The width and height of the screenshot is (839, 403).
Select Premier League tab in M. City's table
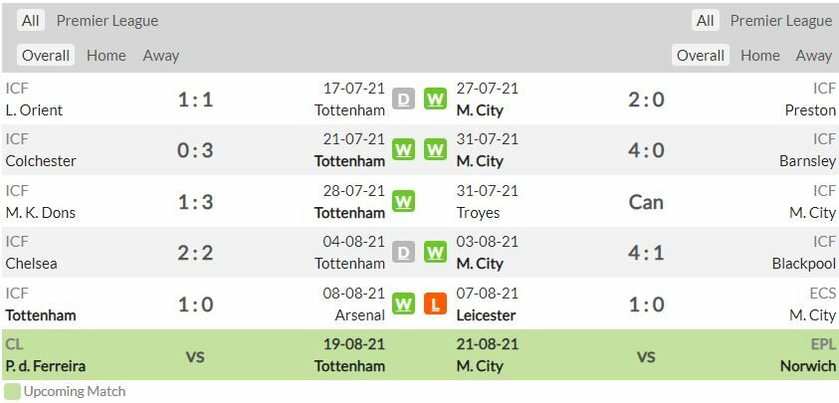coord(780,21)
